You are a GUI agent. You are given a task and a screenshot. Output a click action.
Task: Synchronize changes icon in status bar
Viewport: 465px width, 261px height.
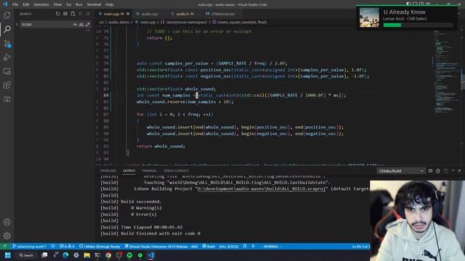click(x=53, y=246)
